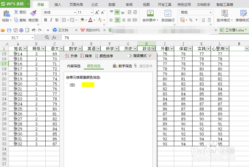
Task: Click the Redo arrow
Action: 40,30
